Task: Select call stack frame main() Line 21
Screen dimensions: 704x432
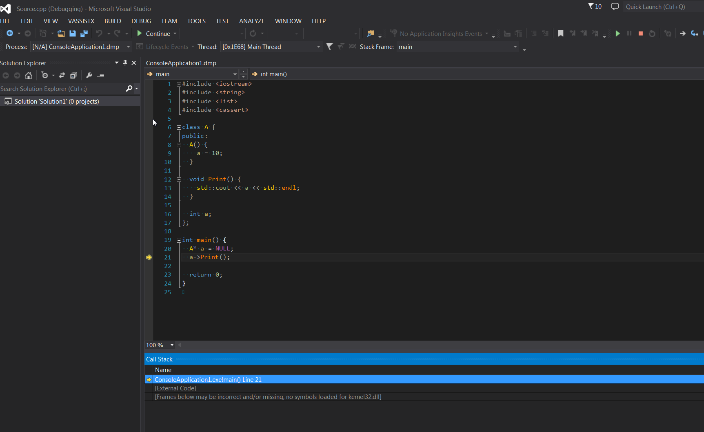Action: pyautogui.click(x=424, y=380)
